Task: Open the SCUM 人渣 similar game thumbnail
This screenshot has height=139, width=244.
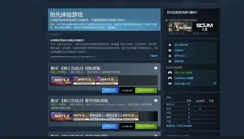Action: click(204, 27)
